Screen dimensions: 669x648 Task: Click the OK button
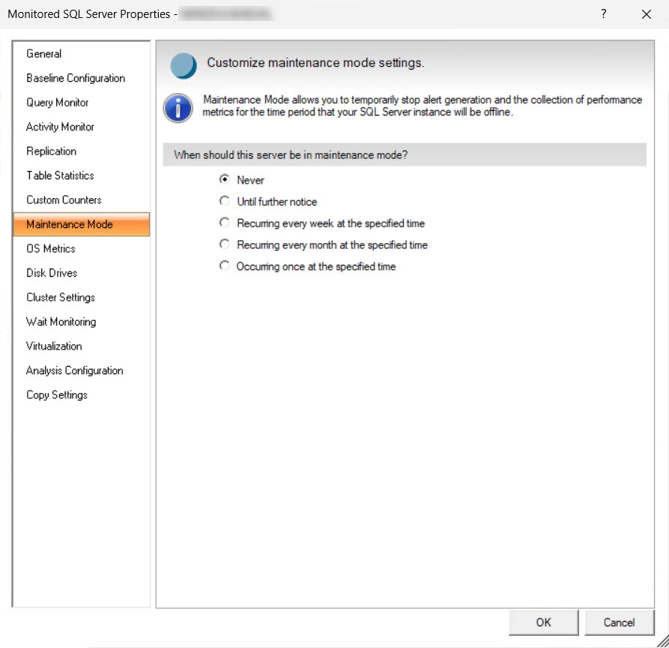pyautogui.click(x=544, y=622)
